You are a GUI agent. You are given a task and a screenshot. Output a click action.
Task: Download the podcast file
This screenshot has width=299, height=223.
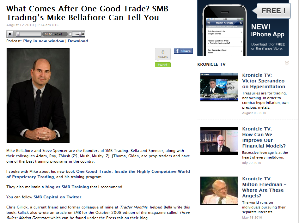78,41
